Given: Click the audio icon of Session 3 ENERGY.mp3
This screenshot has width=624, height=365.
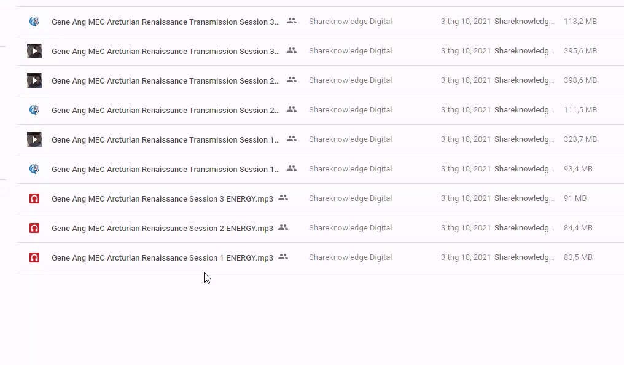Looking at the screenshot, I should click(x=34, y=198).
